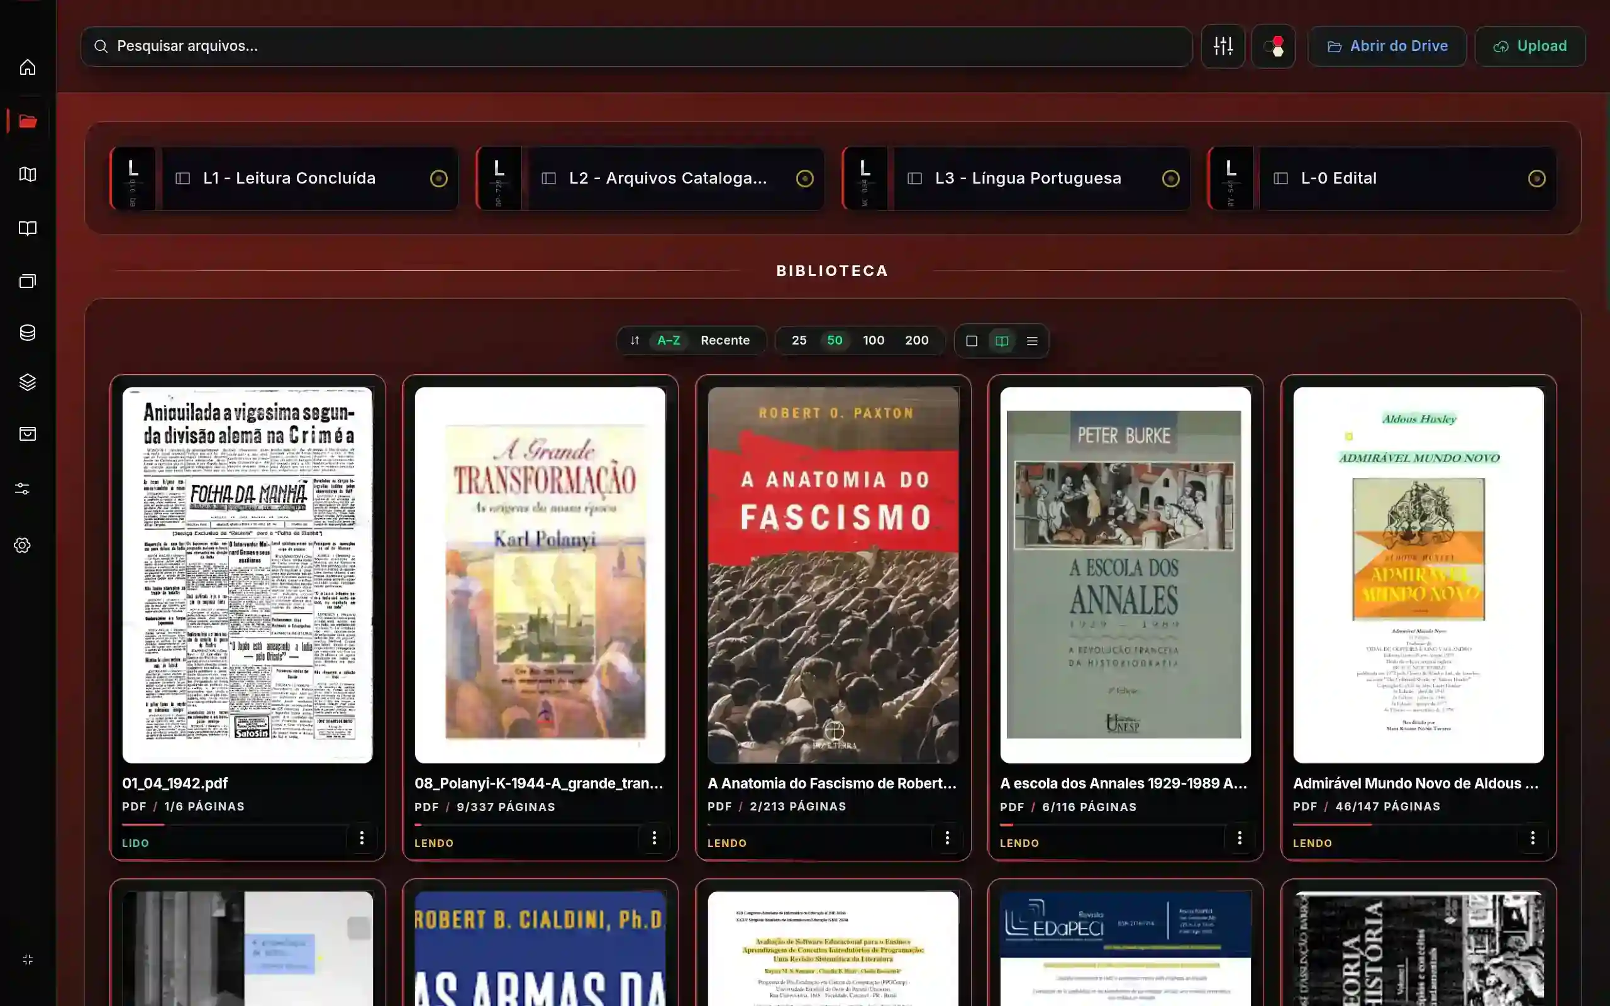
Task: Show 25 items per page
Action: 799,341
